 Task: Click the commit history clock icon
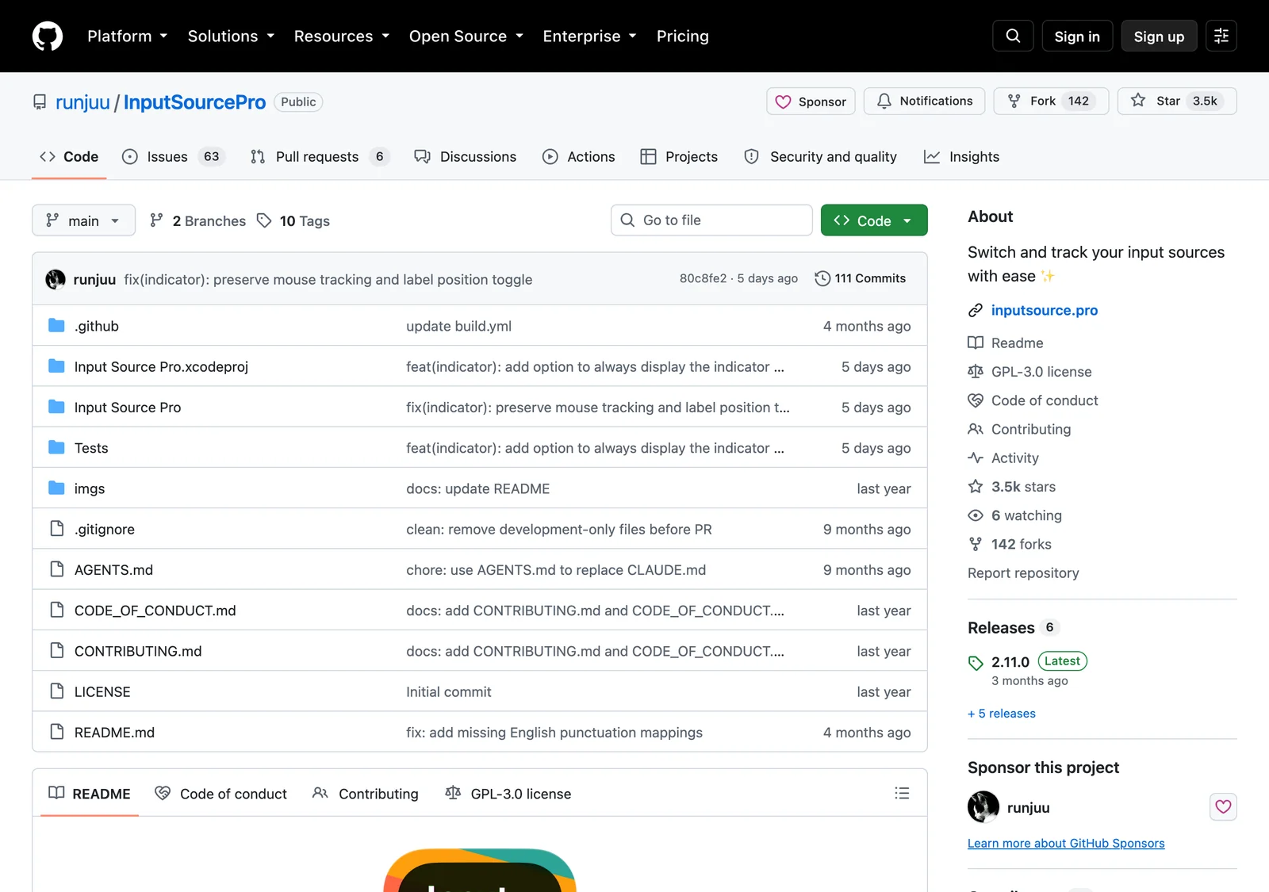pos(822,278)
